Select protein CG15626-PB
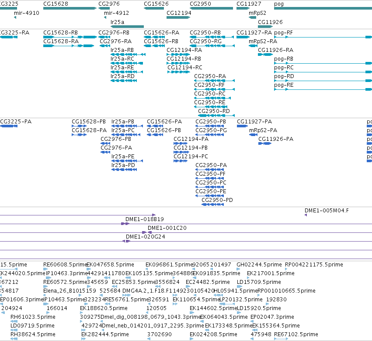Image resolution: width=372 pixels, height=341 pixels. click(x=163, y=130)
